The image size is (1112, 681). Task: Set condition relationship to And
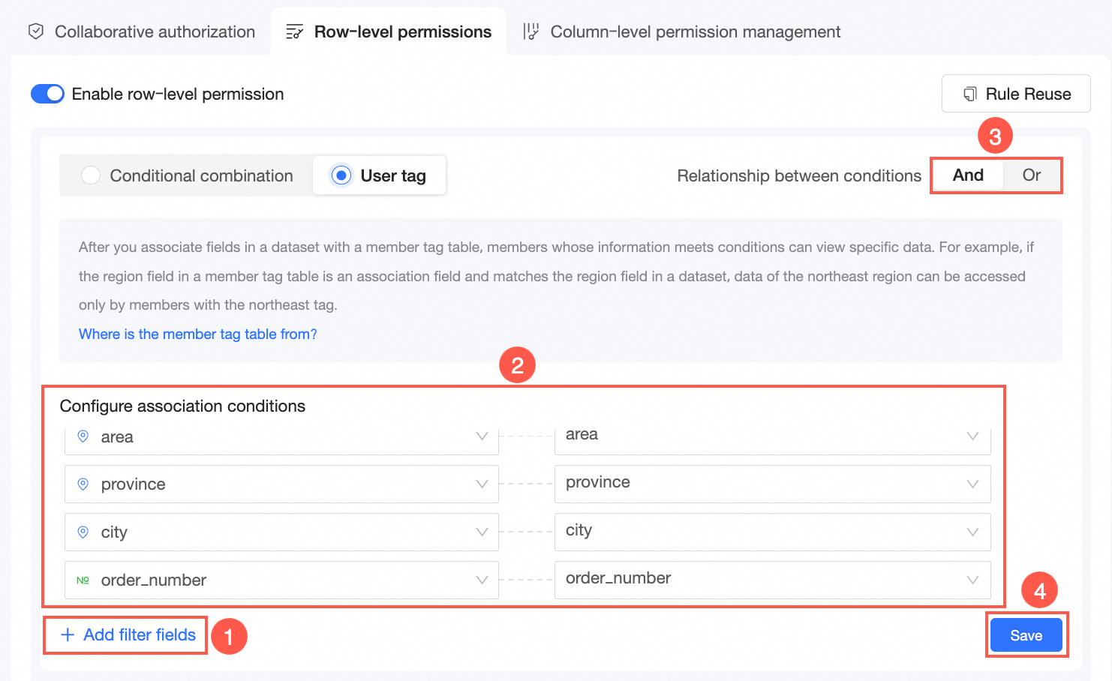(x=968, y=175)
